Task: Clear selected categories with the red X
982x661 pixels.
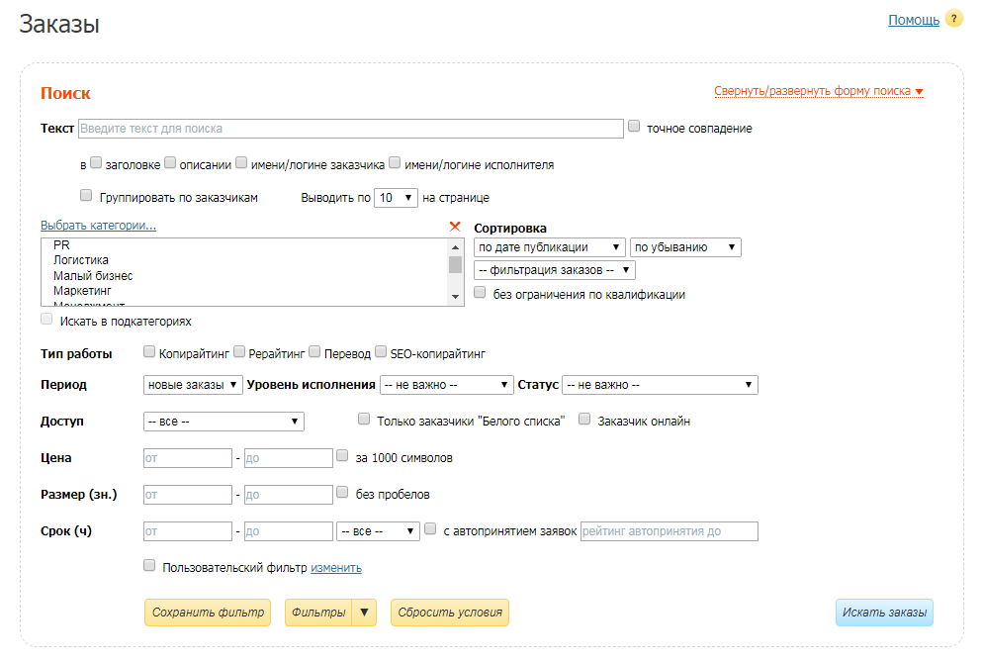Action: pos(455,227)
